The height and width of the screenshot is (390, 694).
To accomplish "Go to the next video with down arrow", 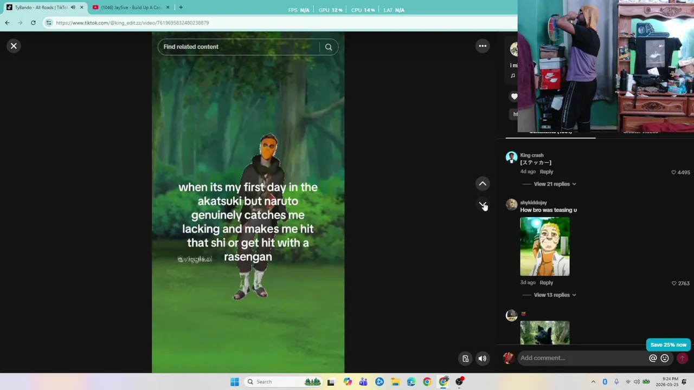I will (483, 205).
